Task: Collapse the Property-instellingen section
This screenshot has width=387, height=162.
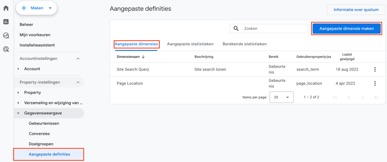Action: [x=78, y=82]
